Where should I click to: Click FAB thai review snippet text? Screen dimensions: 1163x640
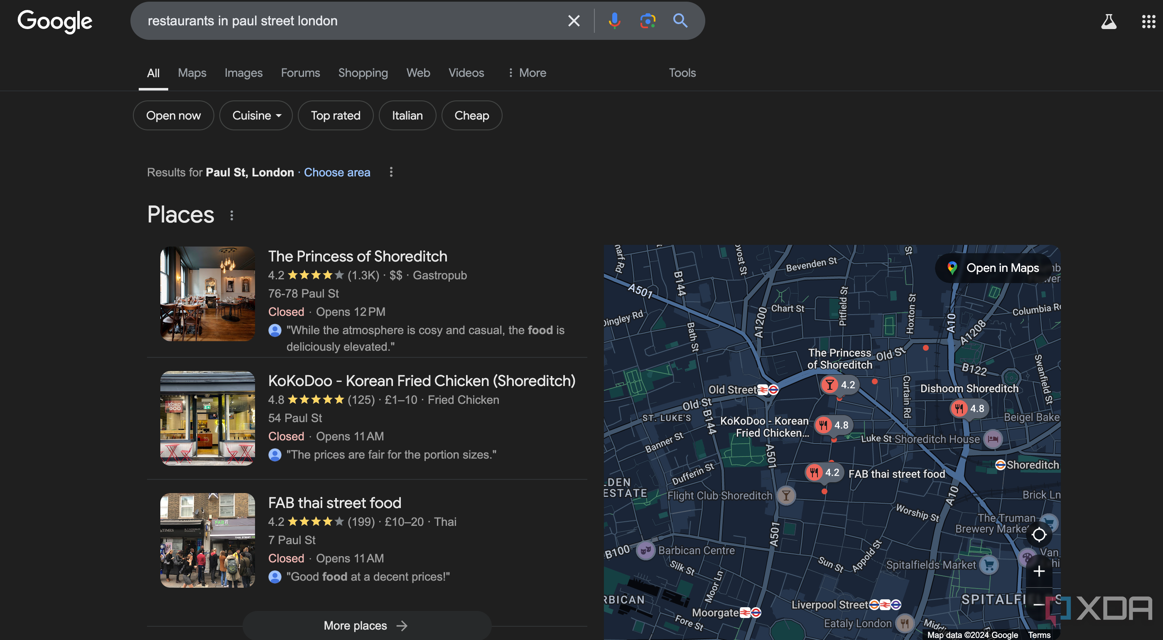coord(368,577)
